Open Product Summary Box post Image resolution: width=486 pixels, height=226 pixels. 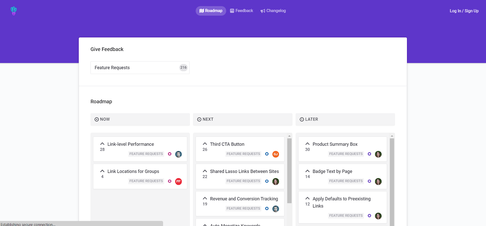point(335,144)
